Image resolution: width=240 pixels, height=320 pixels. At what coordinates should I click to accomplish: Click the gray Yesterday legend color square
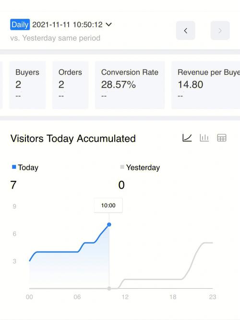point(122,167)
